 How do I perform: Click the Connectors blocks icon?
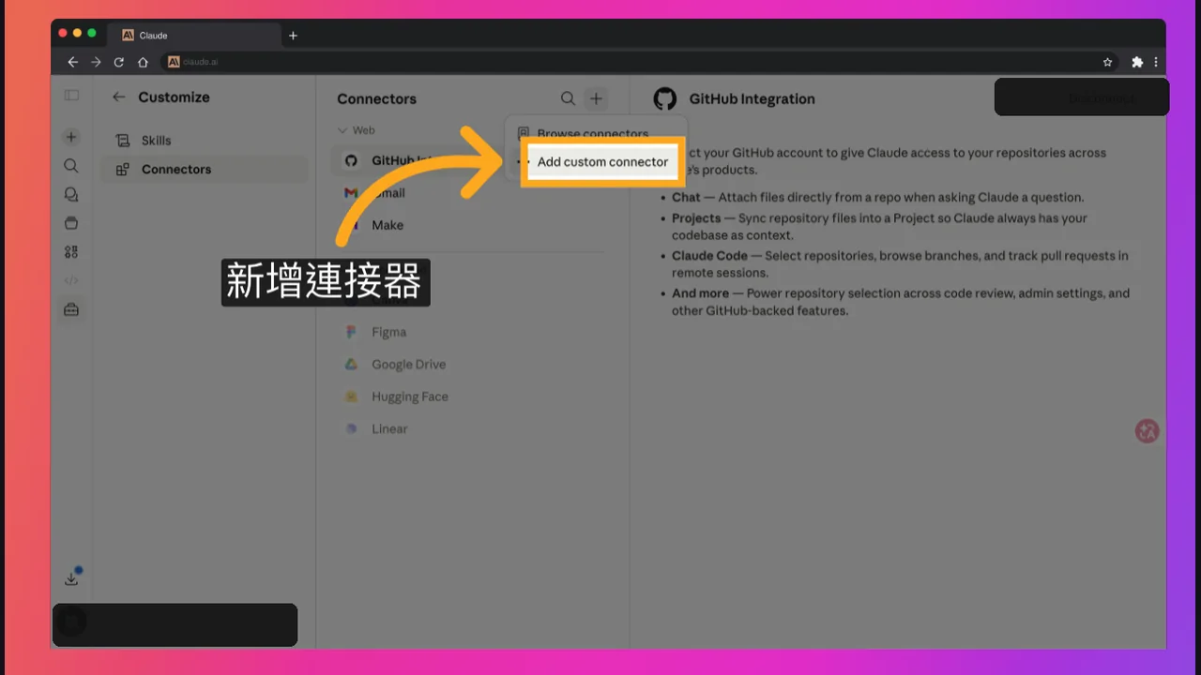[123, 170]
